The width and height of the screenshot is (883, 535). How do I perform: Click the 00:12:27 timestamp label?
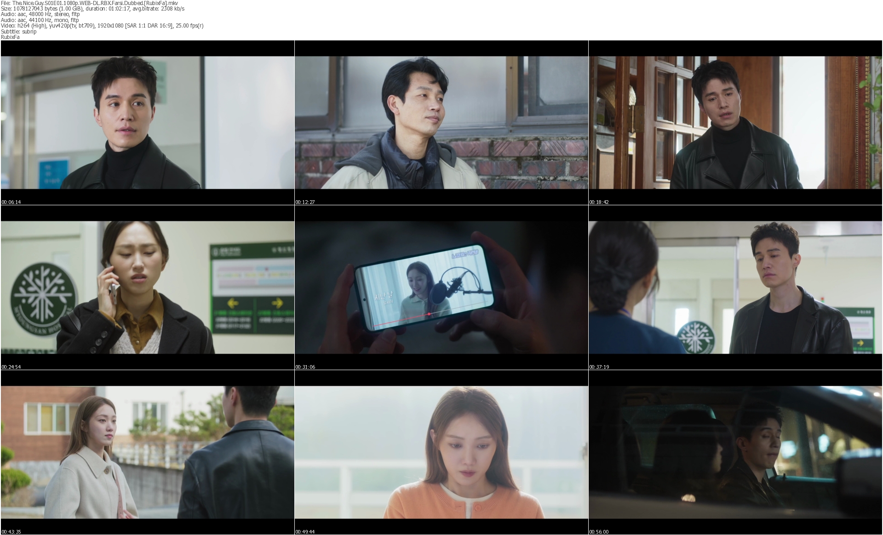(304, 202)
